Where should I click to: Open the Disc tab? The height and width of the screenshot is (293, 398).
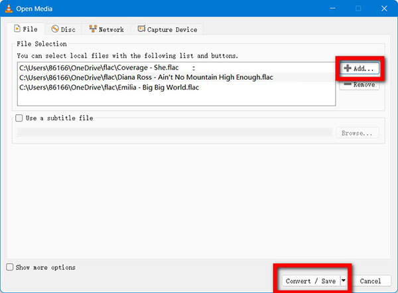pyautogui.click(x=63, y=29)
